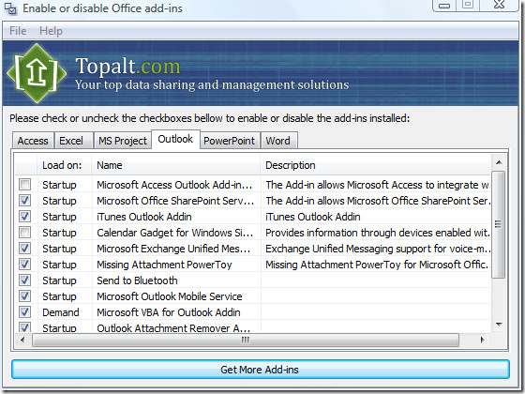The width and height of the screenshot is (525, 394).
Task: Click 'Outlook Attachment Remover A...' name
Action: point(173,327)
